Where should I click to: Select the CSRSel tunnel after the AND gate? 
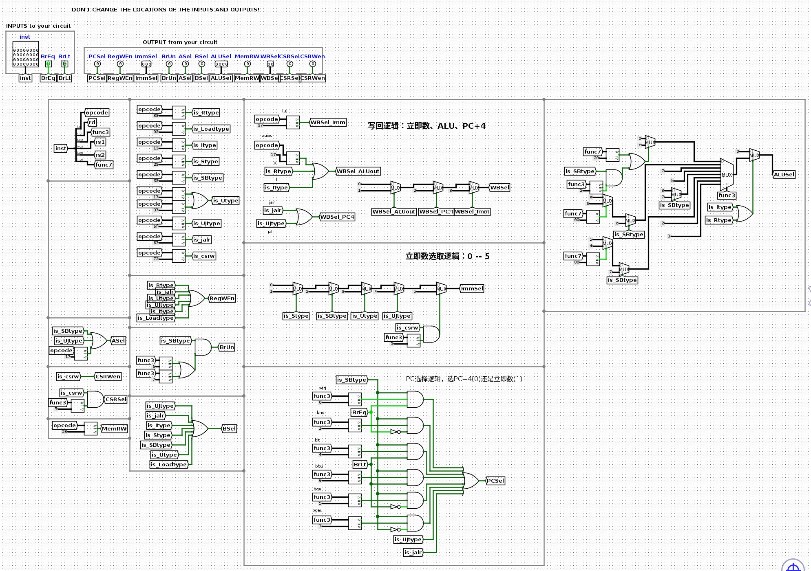coord(116,399)
